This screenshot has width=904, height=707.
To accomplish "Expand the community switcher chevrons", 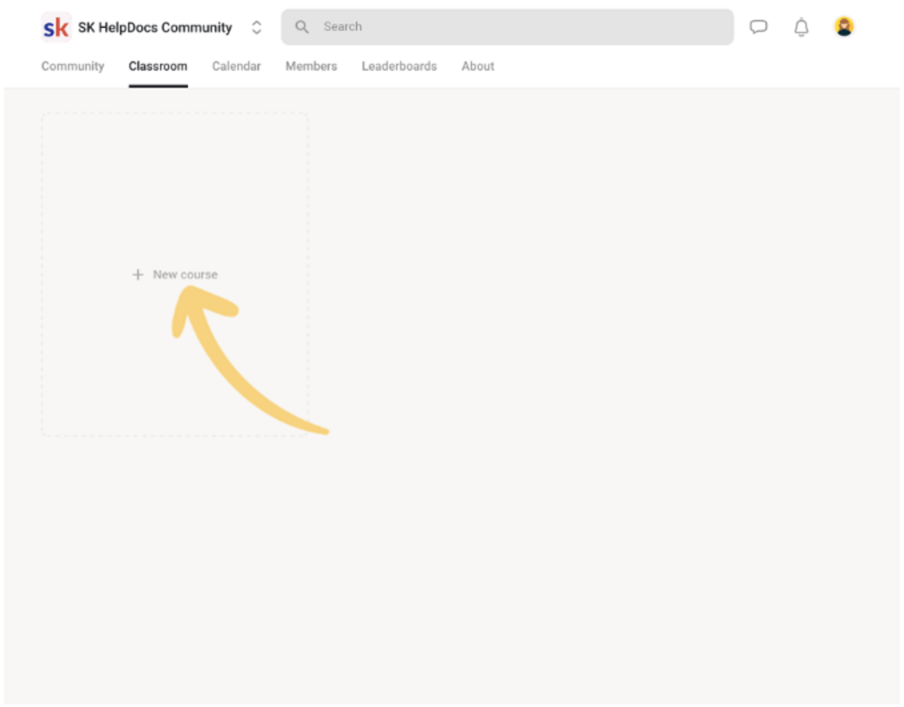I will tap(257, 27).
